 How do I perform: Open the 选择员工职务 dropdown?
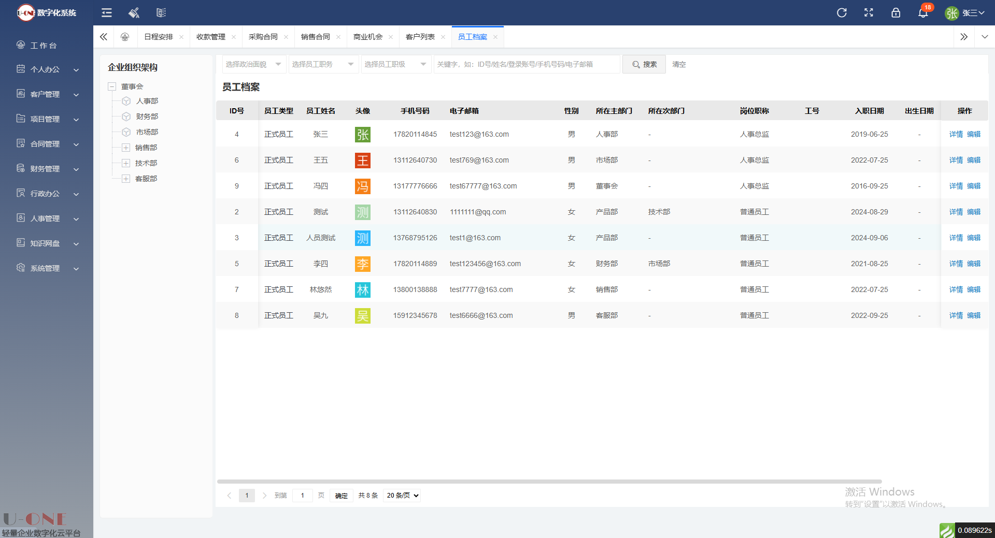point(323,64)
